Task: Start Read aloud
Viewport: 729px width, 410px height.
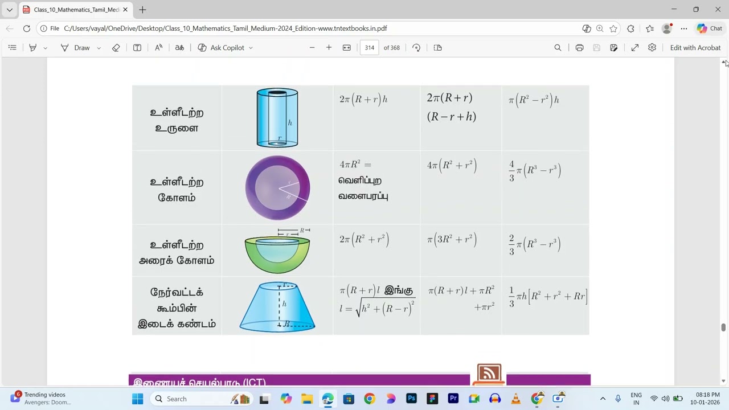Action: tap(158, 48)
